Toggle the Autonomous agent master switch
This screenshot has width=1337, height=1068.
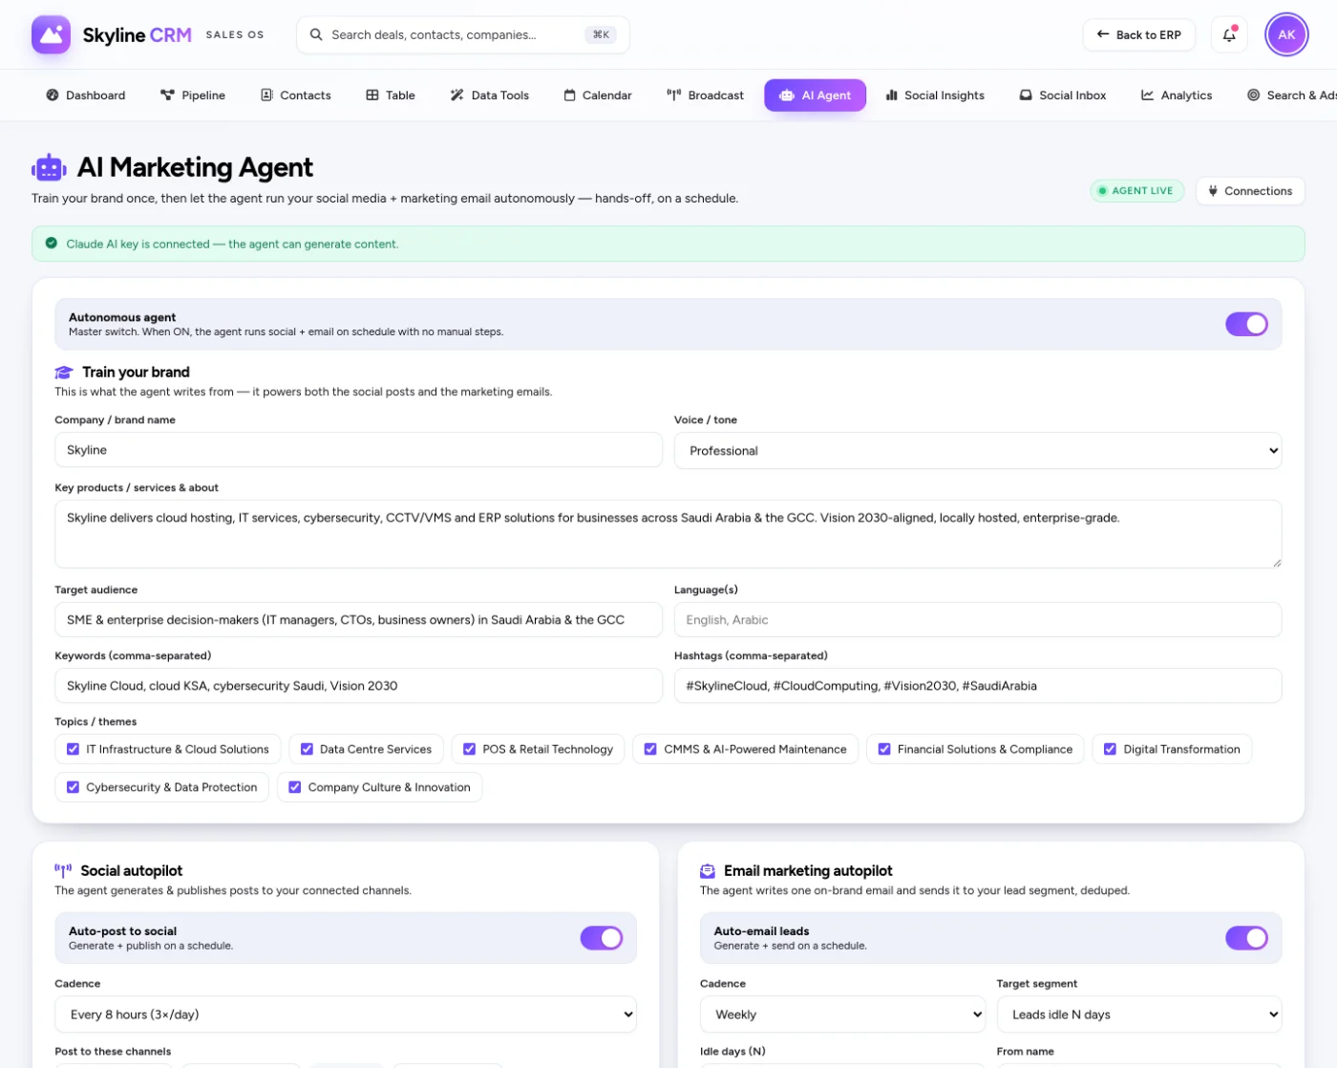pyautogui.click(x=1246, y=324)
